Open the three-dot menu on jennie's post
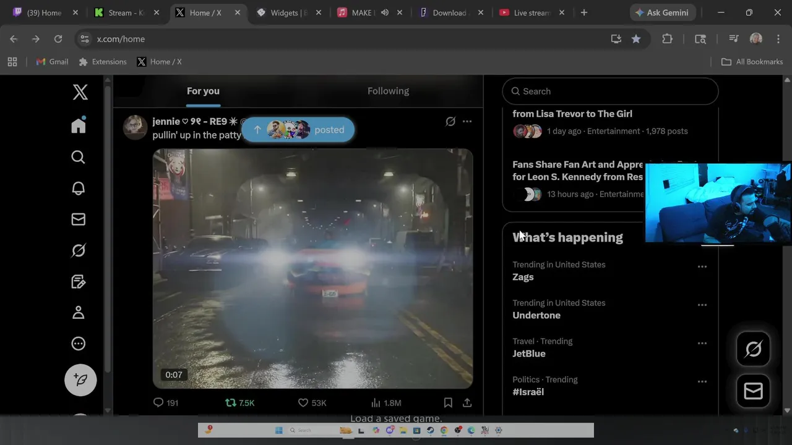792x445 pixels. coord(467,122)
